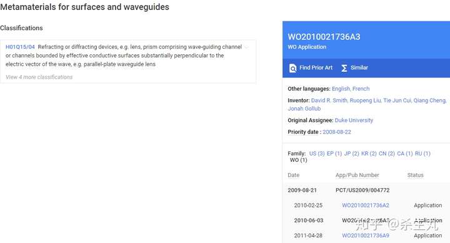Expand the classification chevron beside wave-guiding channel
Image resolution: width=450 pixels, height=243 pixels.
coord(246,47)
